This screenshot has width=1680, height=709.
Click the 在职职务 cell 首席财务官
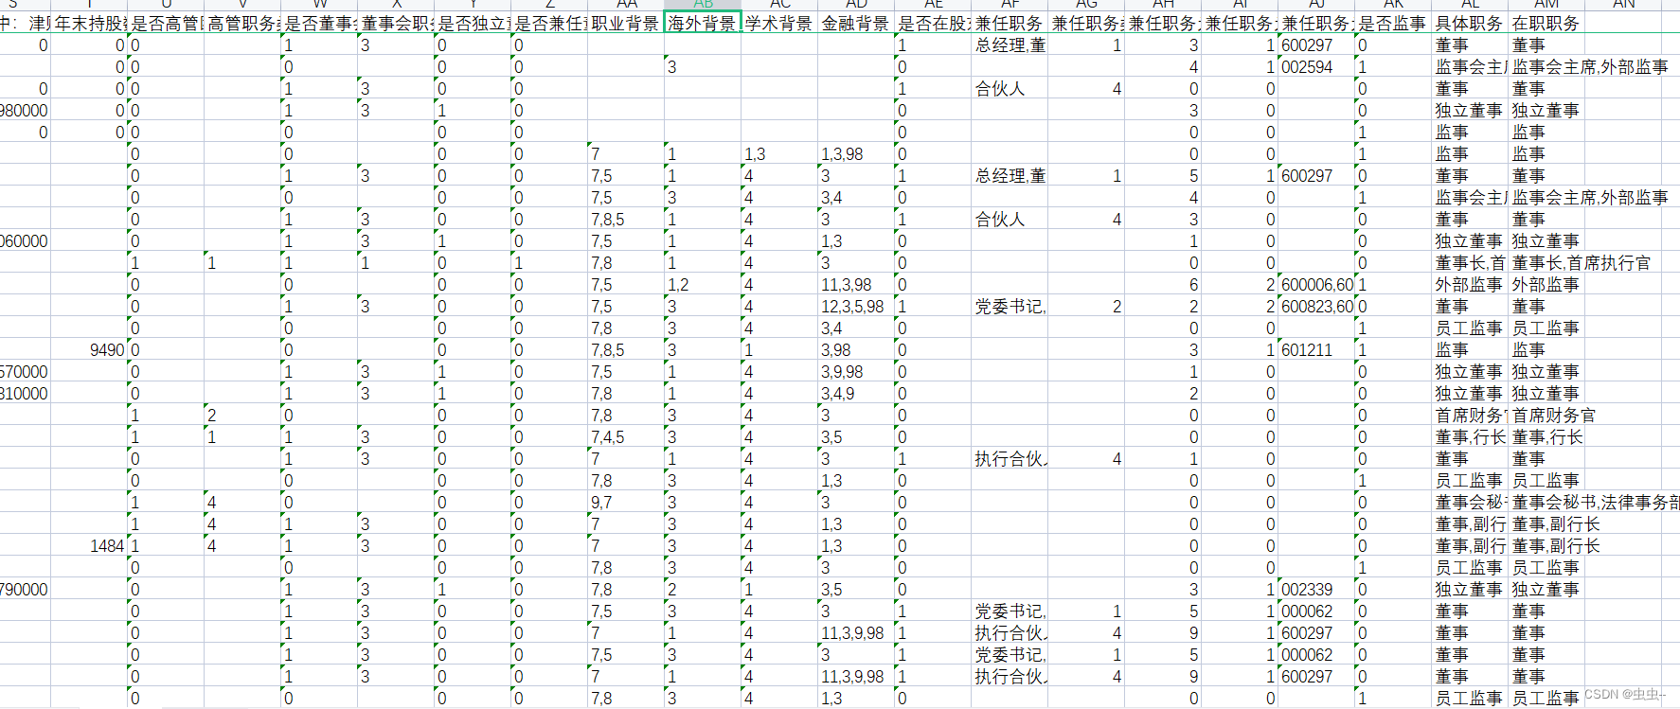[1553, 416]
